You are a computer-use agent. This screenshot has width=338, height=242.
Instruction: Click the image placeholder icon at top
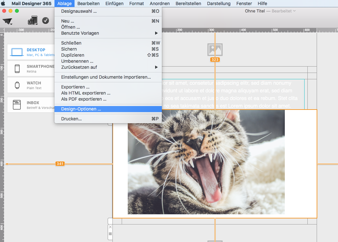(215, 50)
